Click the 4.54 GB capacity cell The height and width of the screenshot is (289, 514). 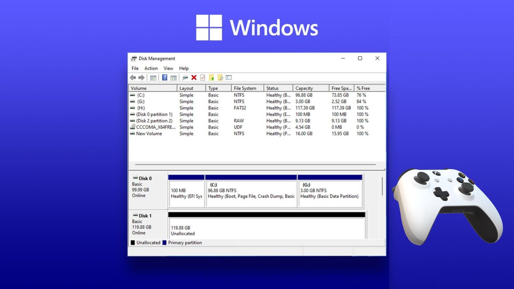coord(303,127)
